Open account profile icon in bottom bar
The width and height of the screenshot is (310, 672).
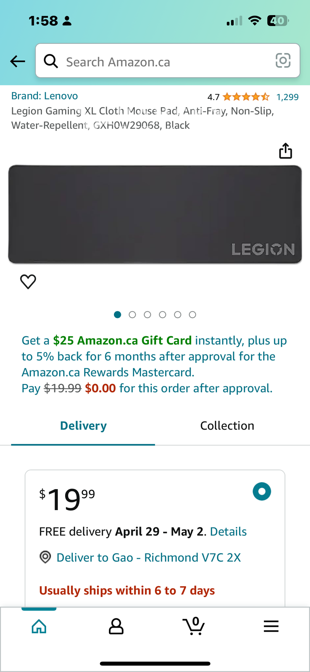[116, 626]
